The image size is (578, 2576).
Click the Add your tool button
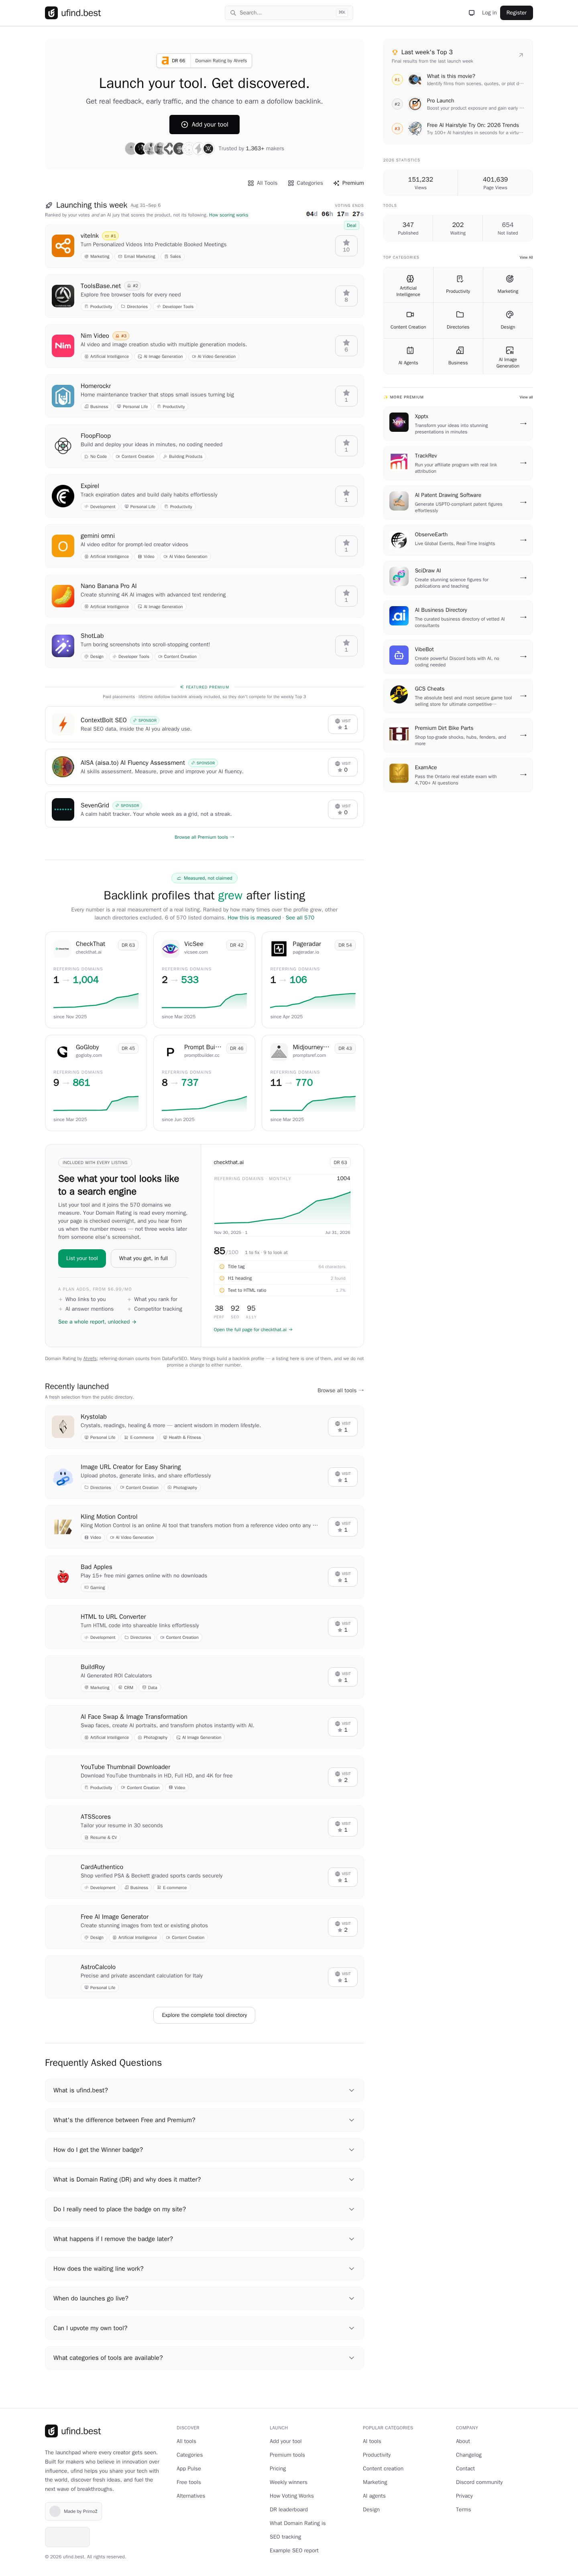[x=204, y=124]
